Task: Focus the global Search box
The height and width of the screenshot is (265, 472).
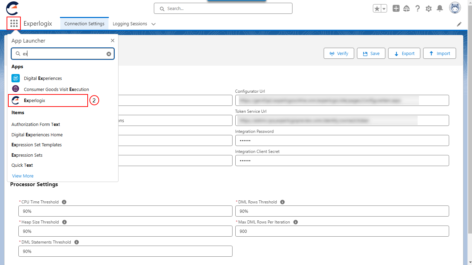Action: tap(223, 8)
